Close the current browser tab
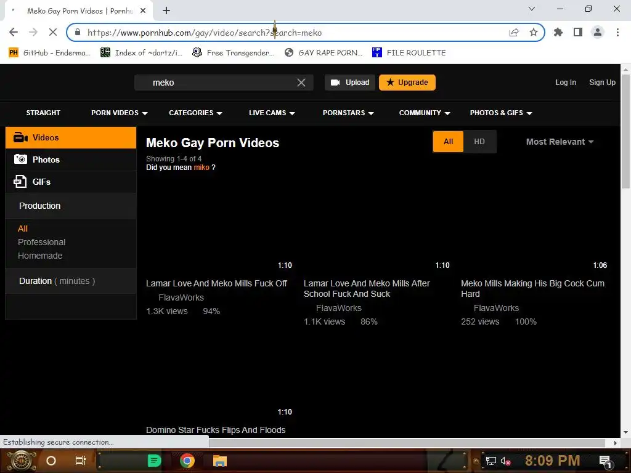 [x=143, y=11]
